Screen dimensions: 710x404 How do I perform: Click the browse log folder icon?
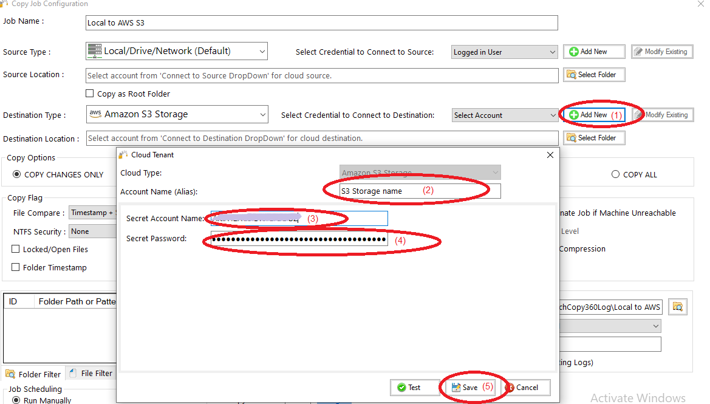click(677, 307)
